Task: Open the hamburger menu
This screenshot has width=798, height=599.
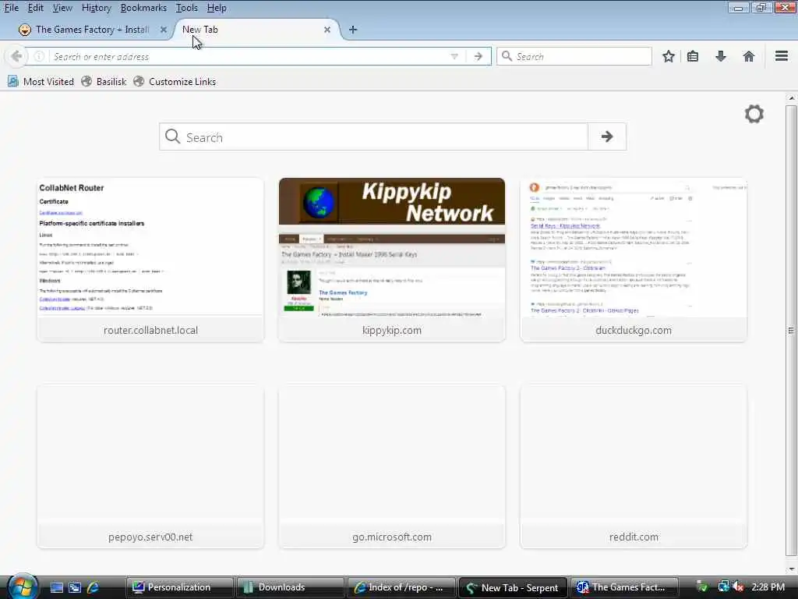Action: 782,56
